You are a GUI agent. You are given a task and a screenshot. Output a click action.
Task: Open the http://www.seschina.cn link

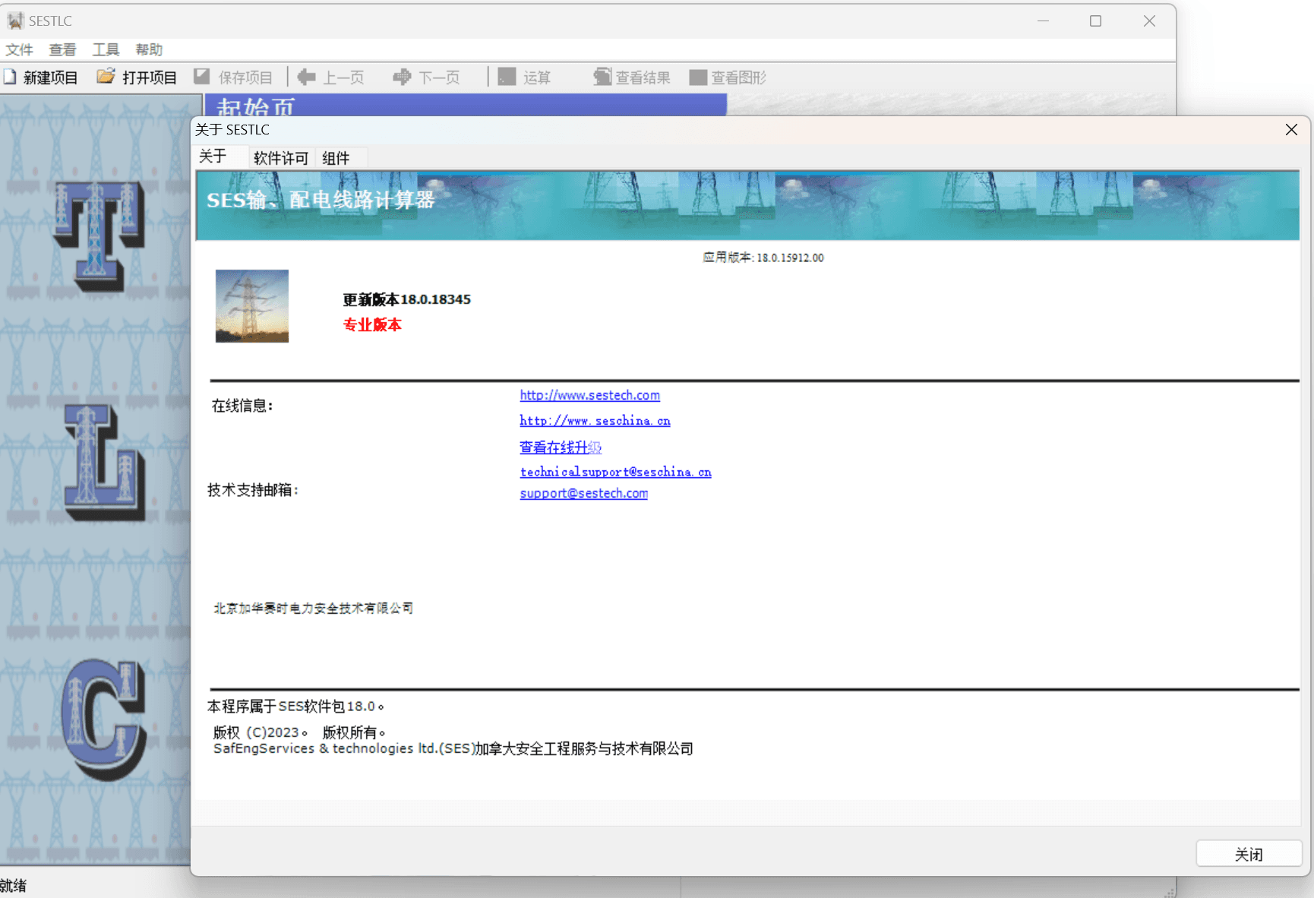click(x=595, y=421)
